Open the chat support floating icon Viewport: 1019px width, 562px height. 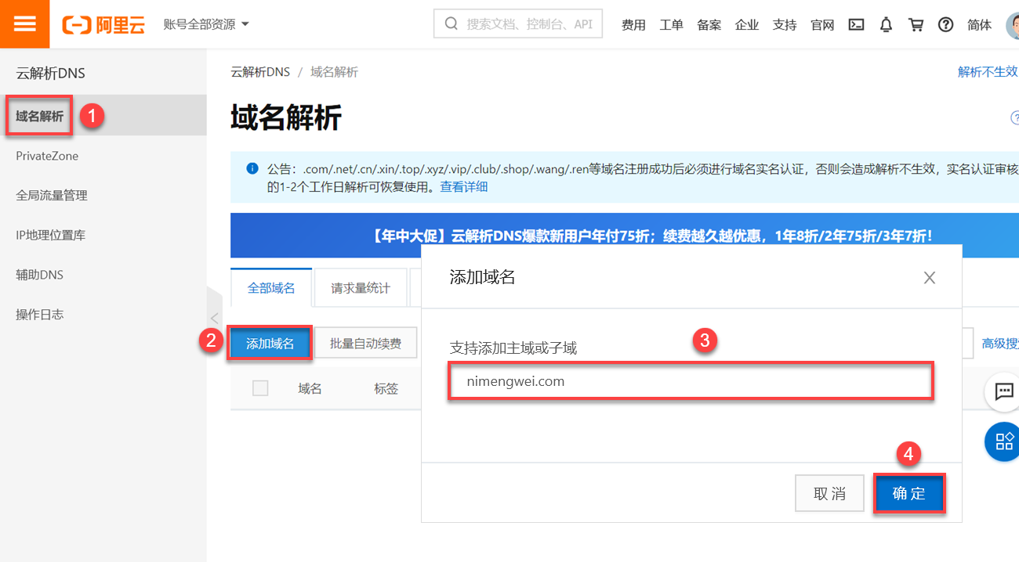click(x=1004, y=391)
